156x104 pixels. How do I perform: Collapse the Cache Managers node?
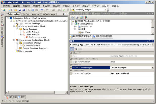click(x=17, y=29)
